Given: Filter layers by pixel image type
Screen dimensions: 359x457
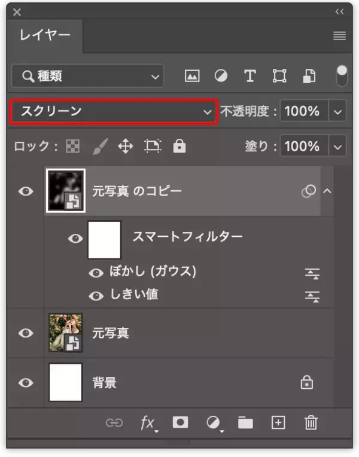Looking at the screenshot, I should [x=192, y=77].
